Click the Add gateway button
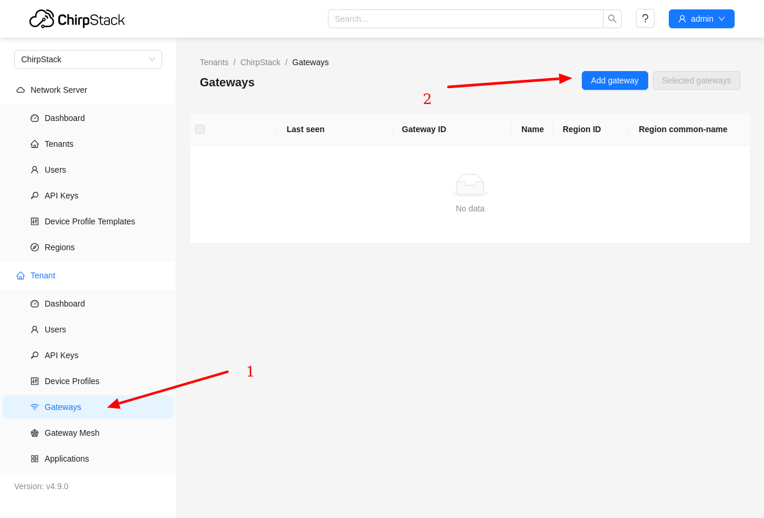 [x=614, y=80]
